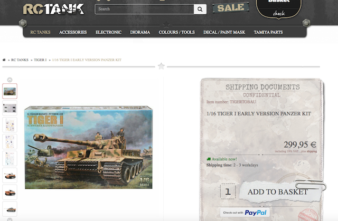
Task: Open the DECAL / PAINT MASK menu
Action: pos(224,32)
